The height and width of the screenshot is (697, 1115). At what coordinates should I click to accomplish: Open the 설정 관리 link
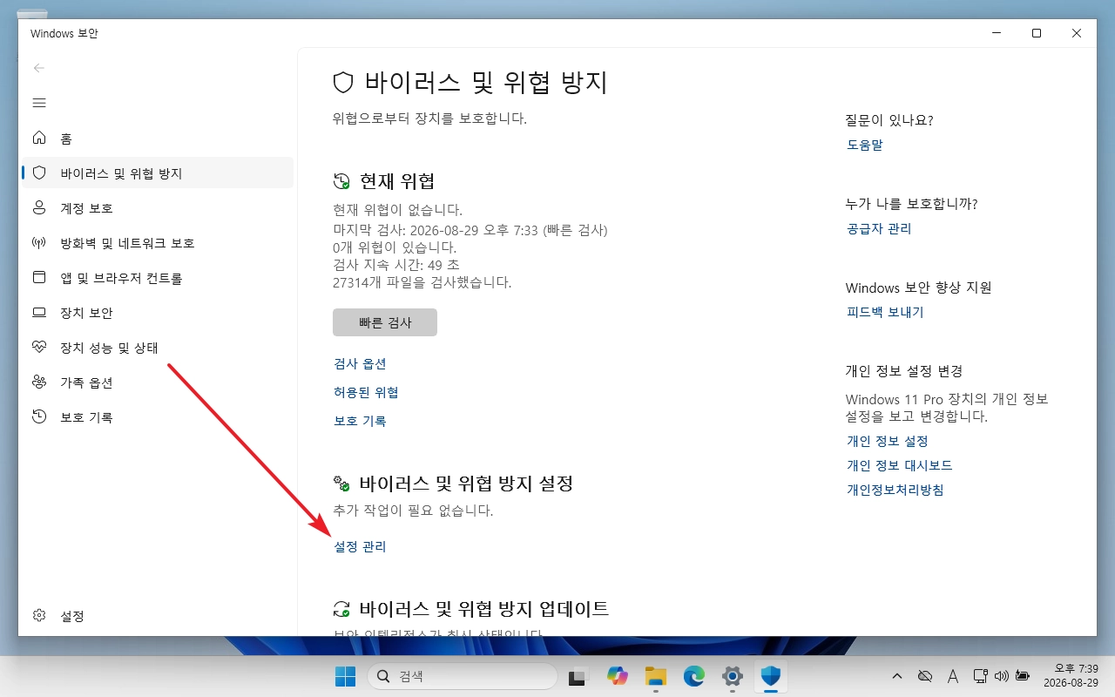pos(360,546)
